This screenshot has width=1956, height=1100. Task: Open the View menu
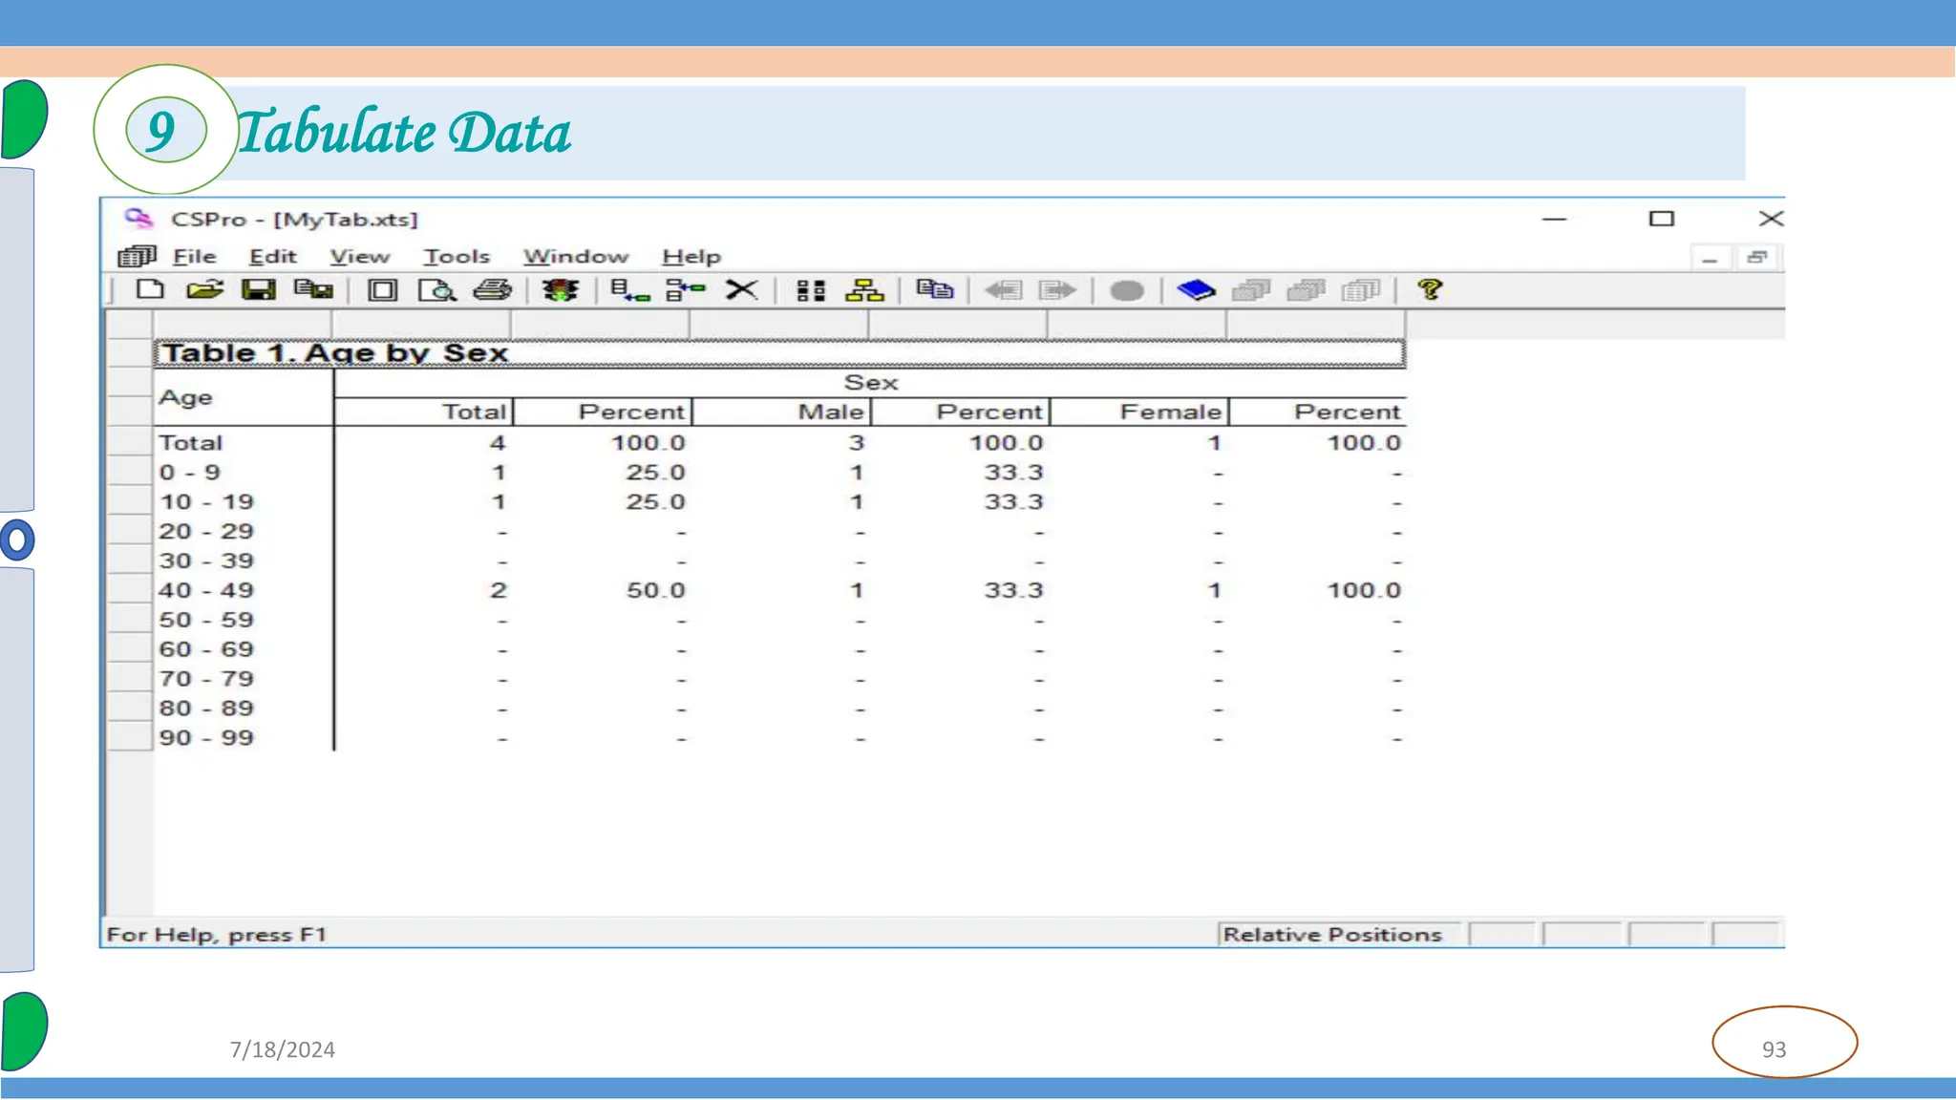(360, 257)
